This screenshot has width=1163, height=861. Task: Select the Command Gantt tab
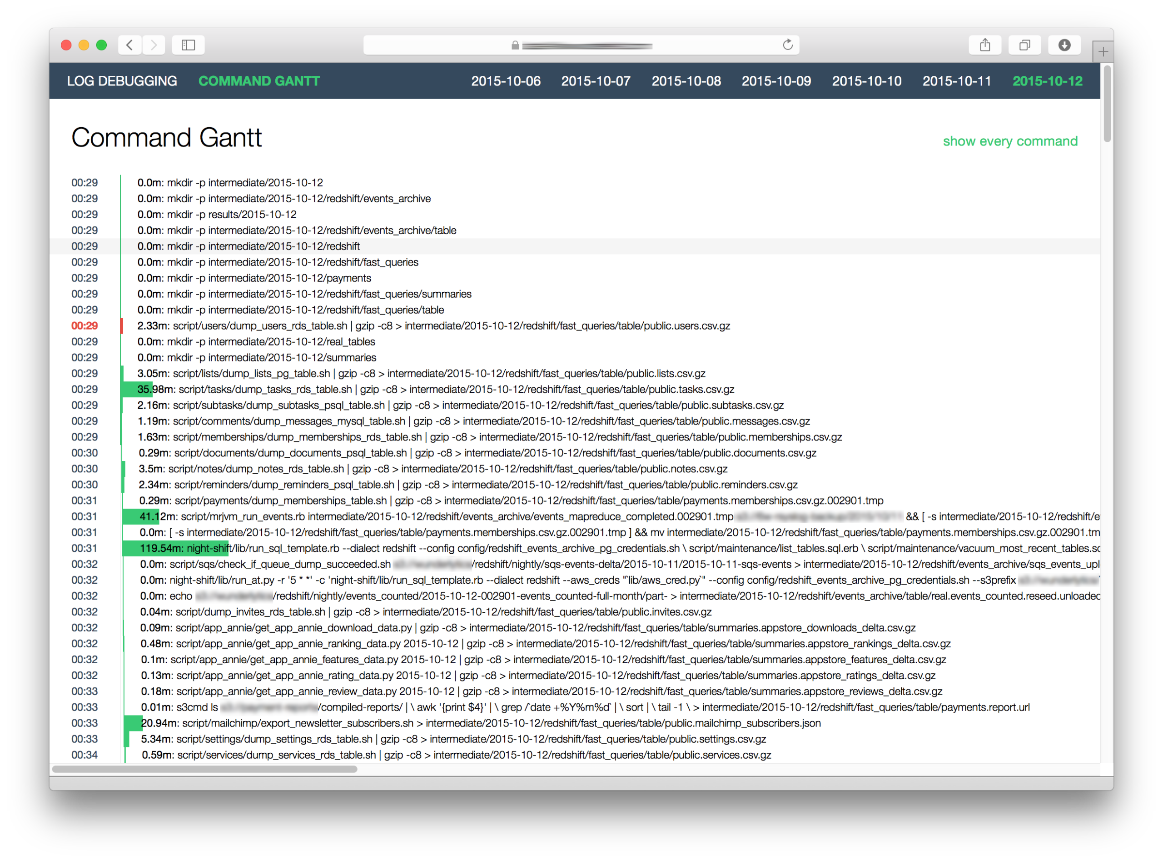pyautogui.click(x=259, y=81)
